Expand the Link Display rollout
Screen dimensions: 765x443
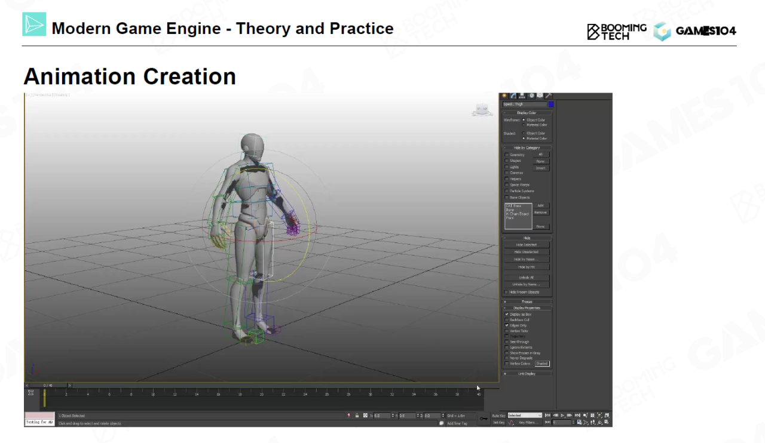coord(527,374)
